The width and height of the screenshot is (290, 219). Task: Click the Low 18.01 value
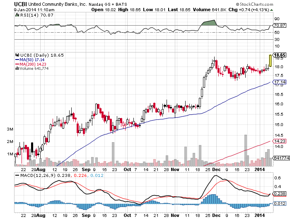[x=154, y=10]
